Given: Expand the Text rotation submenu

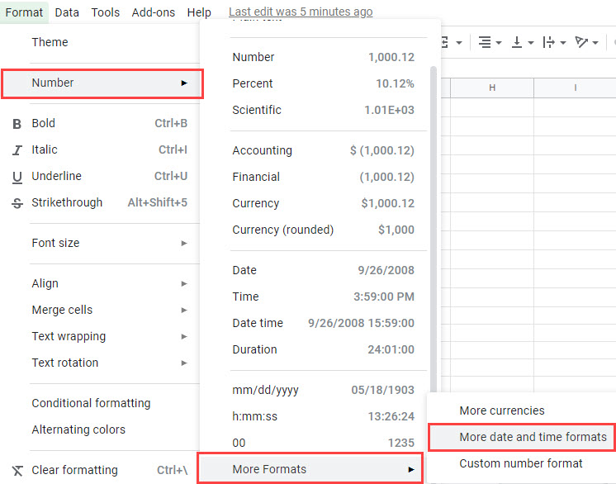Looking at the screenshot, I should click(x=110, y=363).
